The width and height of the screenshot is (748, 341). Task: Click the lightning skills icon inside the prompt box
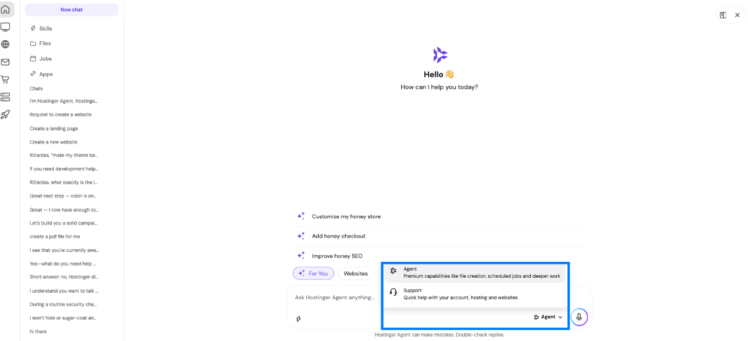click(x=298, y=318)
